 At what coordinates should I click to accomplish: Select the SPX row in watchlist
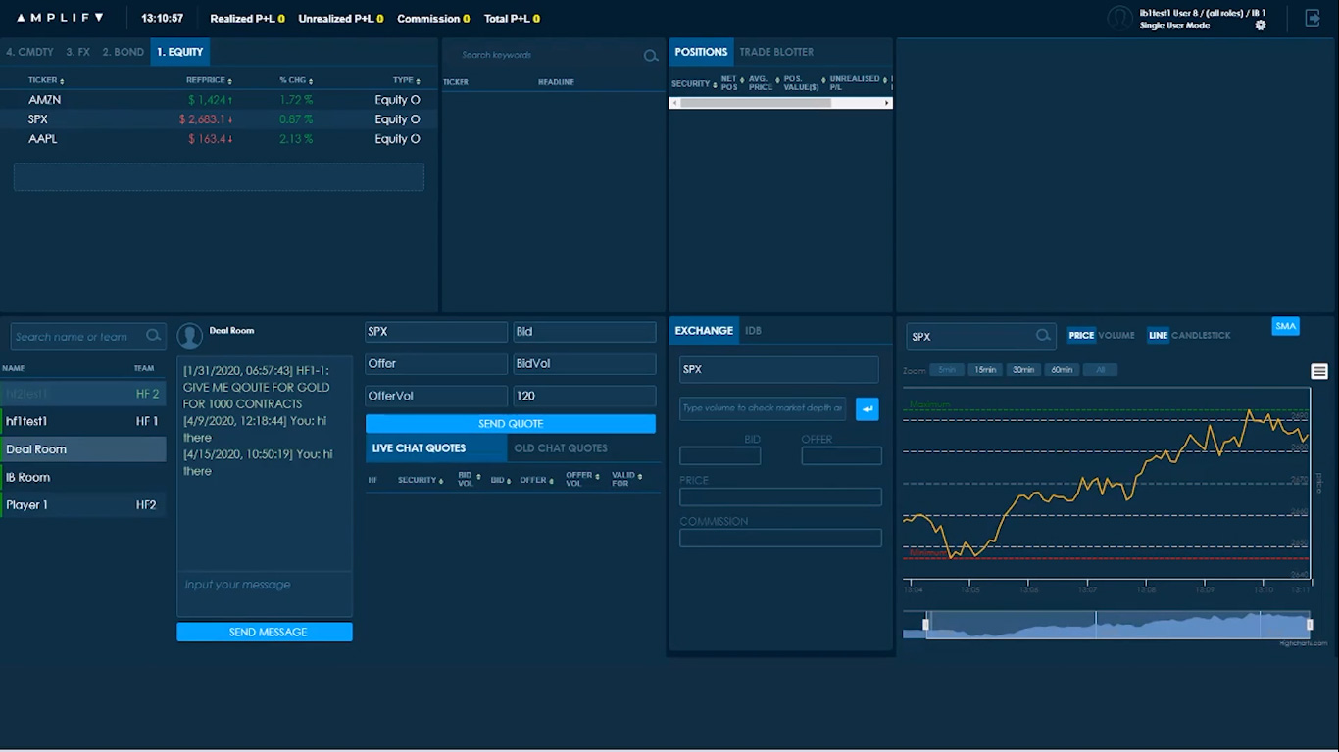point(219,119)
